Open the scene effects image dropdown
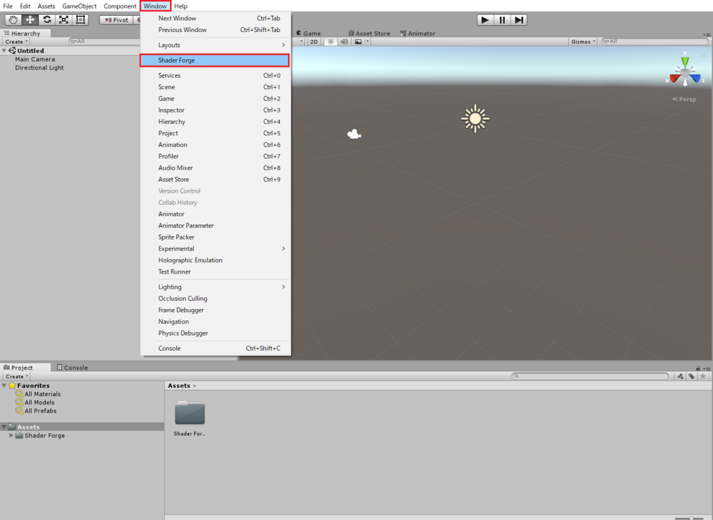The image size is (713, 520). point(361,41)
